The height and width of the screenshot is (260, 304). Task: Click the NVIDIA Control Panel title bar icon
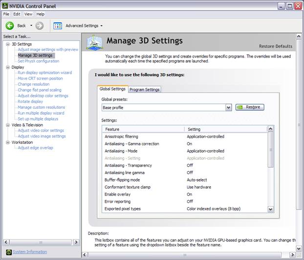click(5, 6)
